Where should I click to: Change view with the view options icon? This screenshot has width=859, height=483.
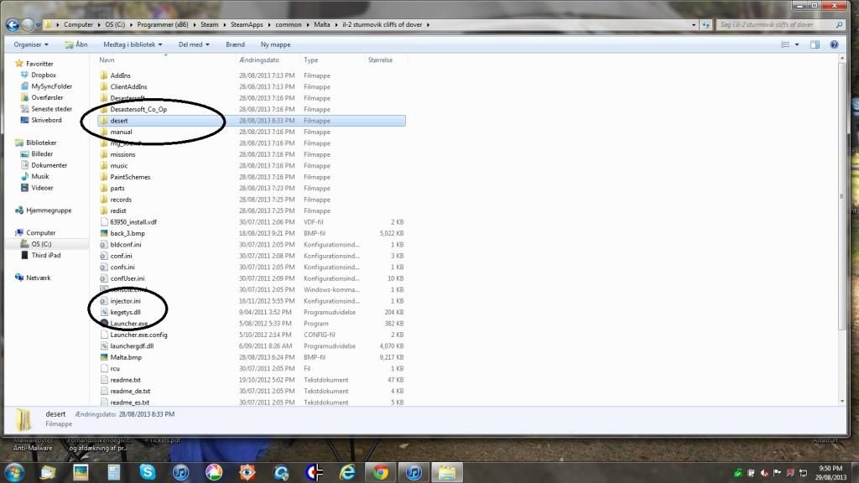pos(785,44)
